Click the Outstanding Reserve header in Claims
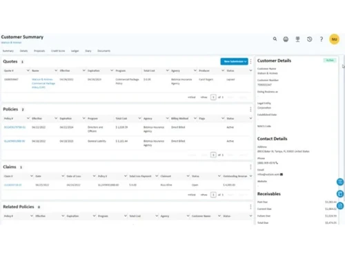This screenshot has width=345, height=259. [x=235, y=176]
